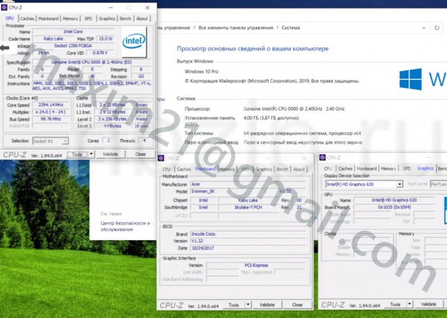Click Multiplier value x 24.0 (4 - 24)
Viewport: 447px width, 318px height.
pos(51,112)
